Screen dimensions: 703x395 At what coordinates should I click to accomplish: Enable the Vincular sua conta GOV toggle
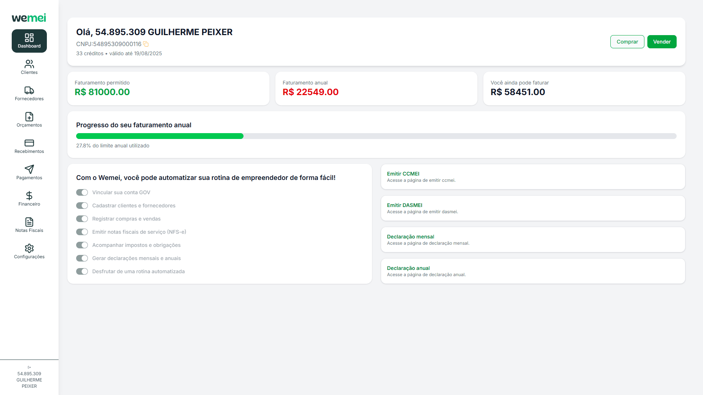tap(82, 192)
